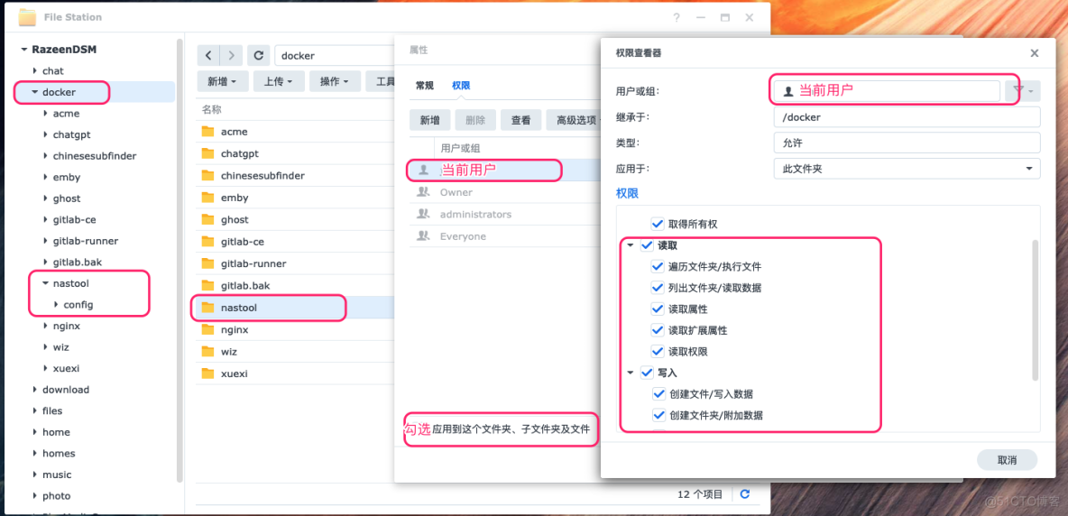Click the nginx folder icon in file list
Viewport: 1068px width, 516px height.
(x=207, y=329)
